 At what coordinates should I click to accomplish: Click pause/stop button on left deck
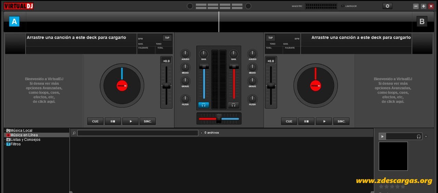point(113,121)
